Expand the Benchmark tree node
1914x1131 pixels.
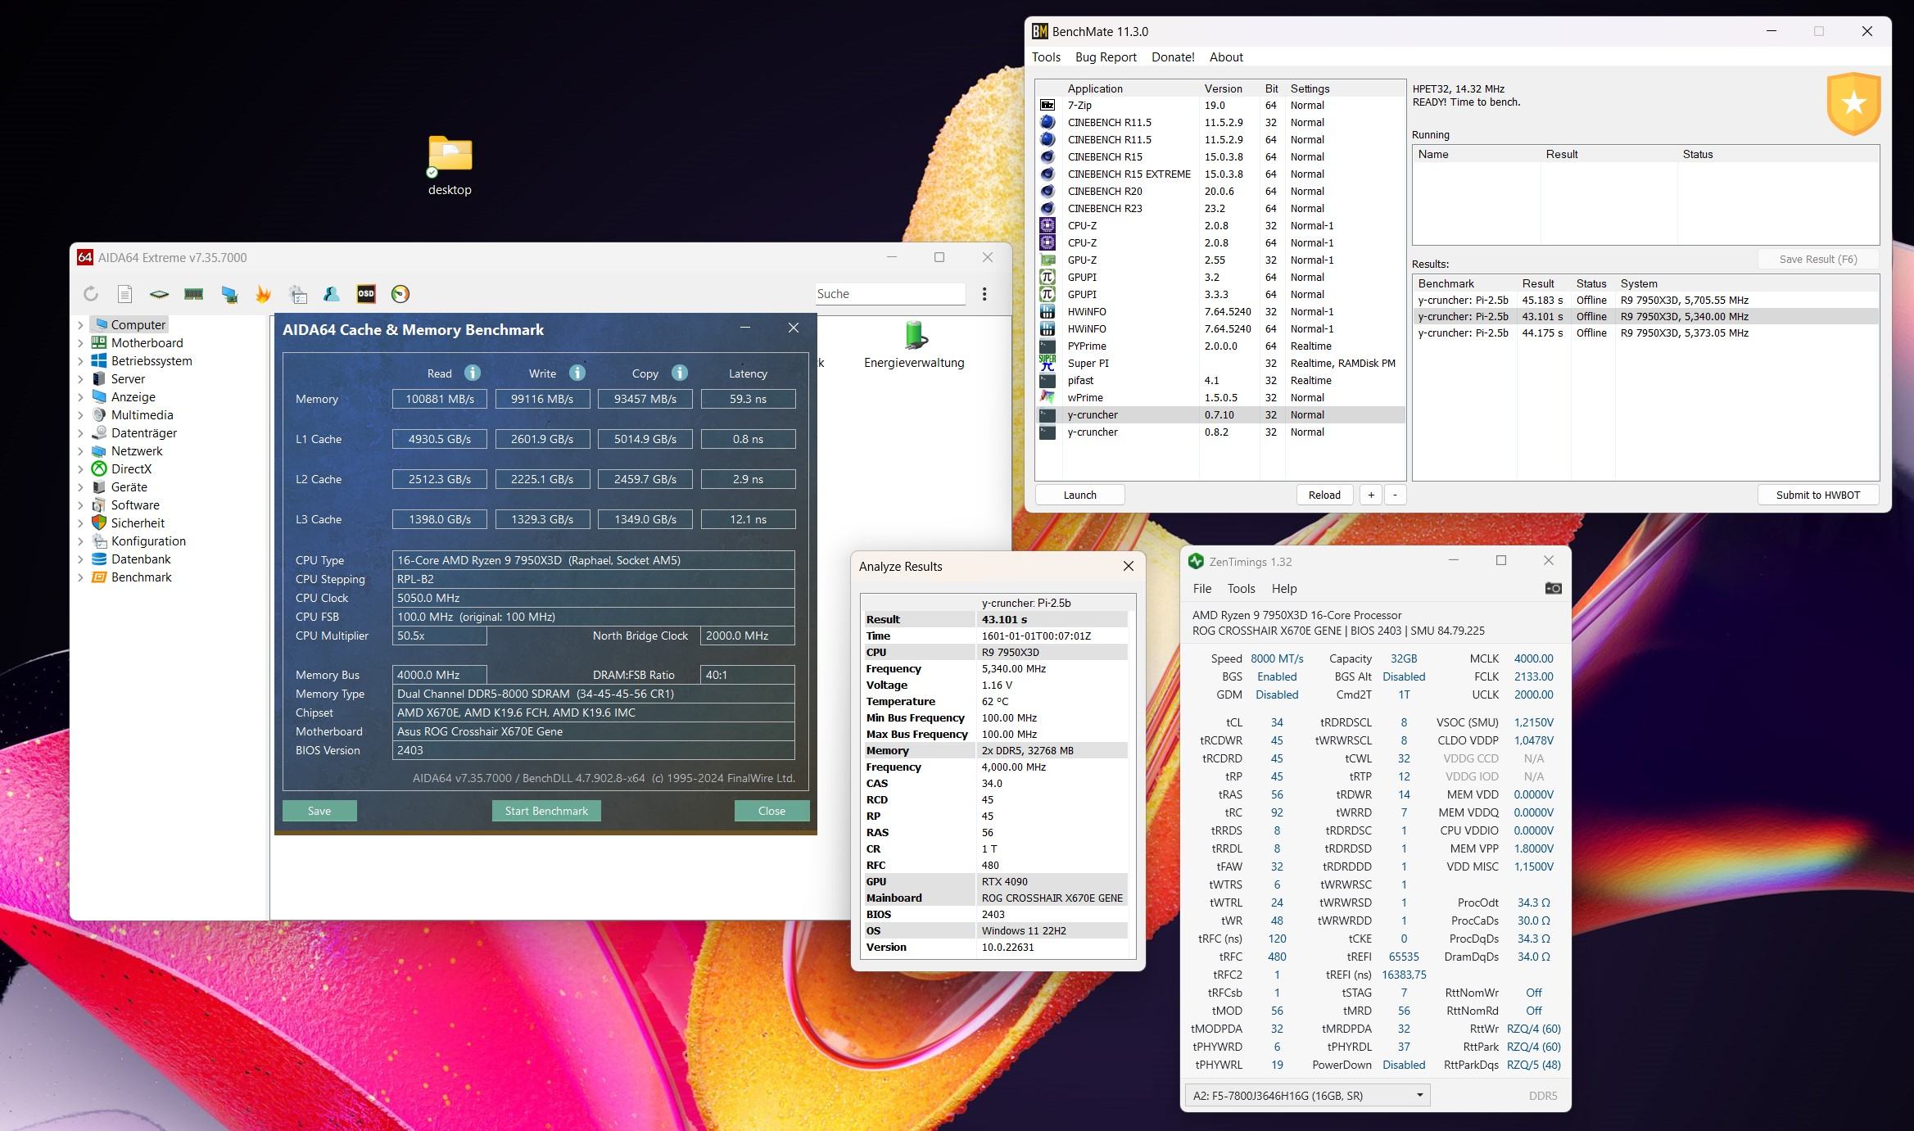(x=80, y=577)
